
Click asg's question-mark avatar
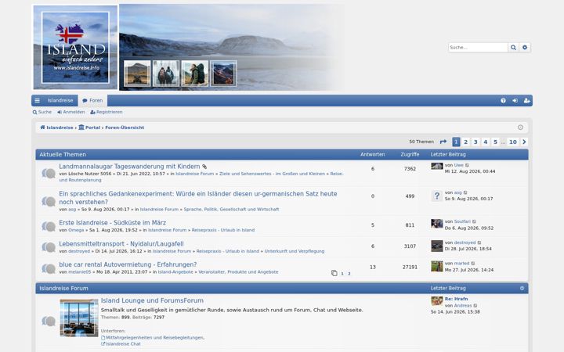click(436, 196)
